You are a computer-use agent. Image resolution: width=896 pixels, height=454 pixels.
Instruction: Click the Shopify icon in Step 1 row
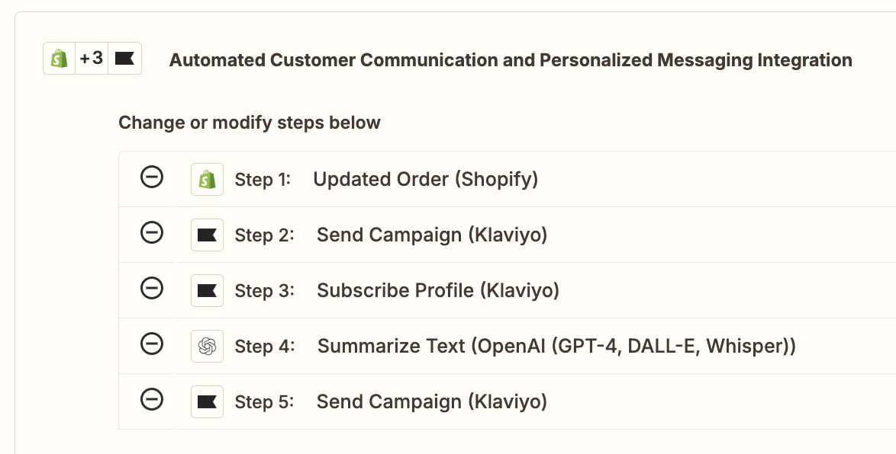pos(207,180)
